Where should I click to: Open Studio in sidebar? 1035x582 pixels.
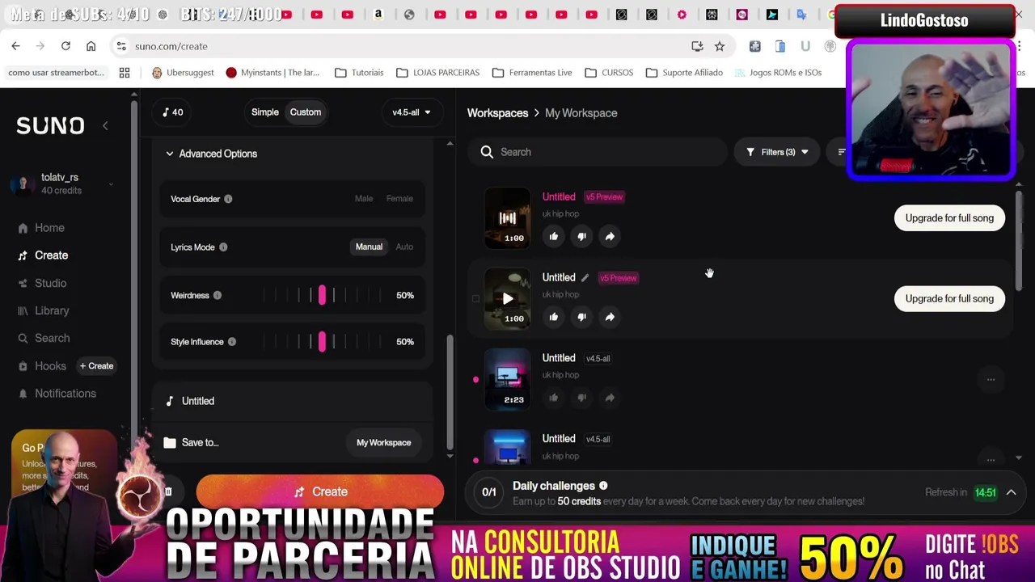(x=50, y=283)
